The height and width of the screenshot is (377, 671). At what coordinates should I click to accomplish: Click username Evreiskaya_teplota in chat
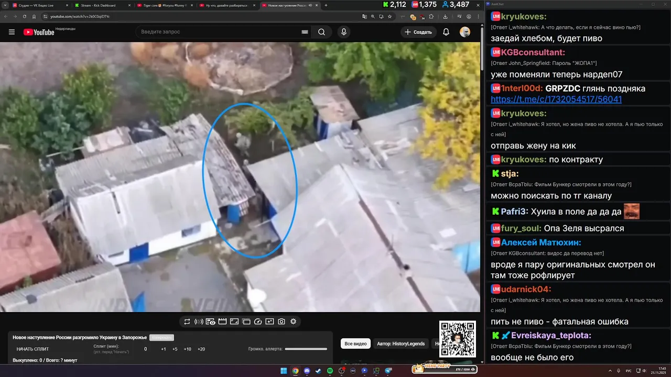[x=551, y=336]
